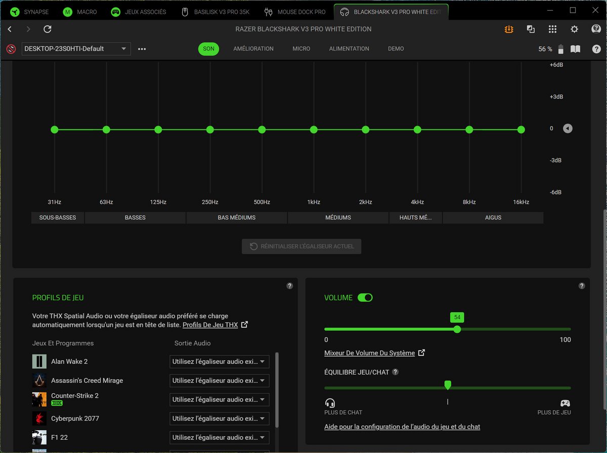Open help for the Volume panel
607x453 pixels.
pos(582,286)
